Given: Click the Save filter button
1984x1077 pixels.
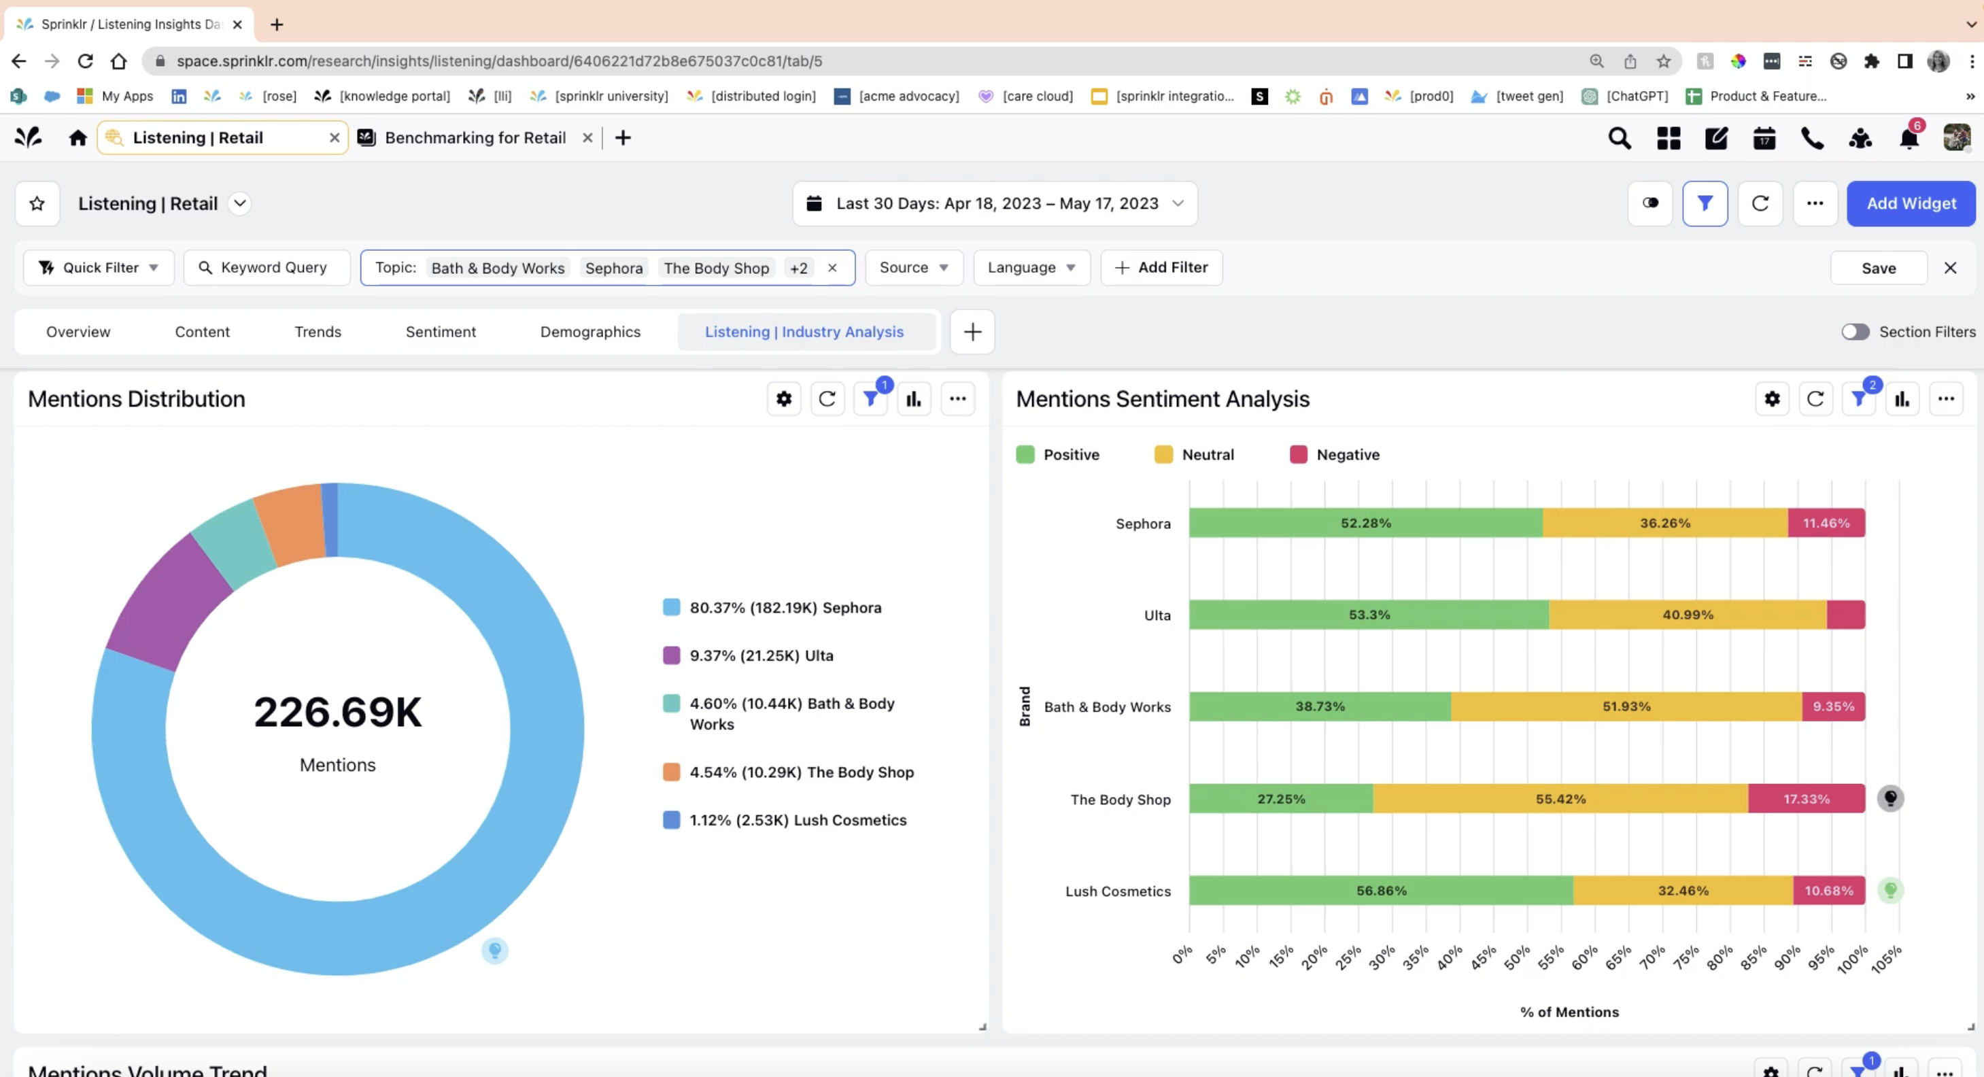Looking at the screenshot, I should [1878, 268].
